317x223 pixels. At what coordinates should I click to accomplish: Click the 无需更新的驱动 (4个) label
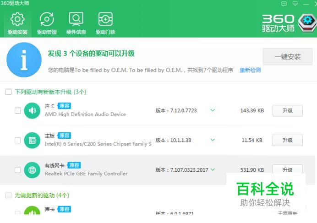point(42,196)
